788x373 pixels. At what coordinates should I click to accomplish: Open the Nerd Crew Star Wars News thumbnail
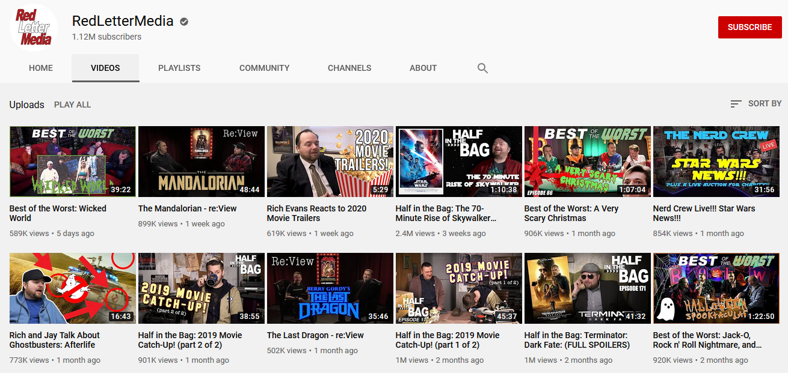coord(716,162)
